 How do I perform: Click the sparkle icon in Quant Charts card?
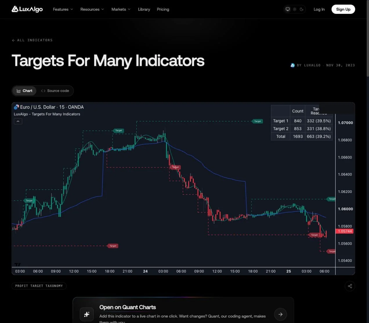tap(87, 314)
